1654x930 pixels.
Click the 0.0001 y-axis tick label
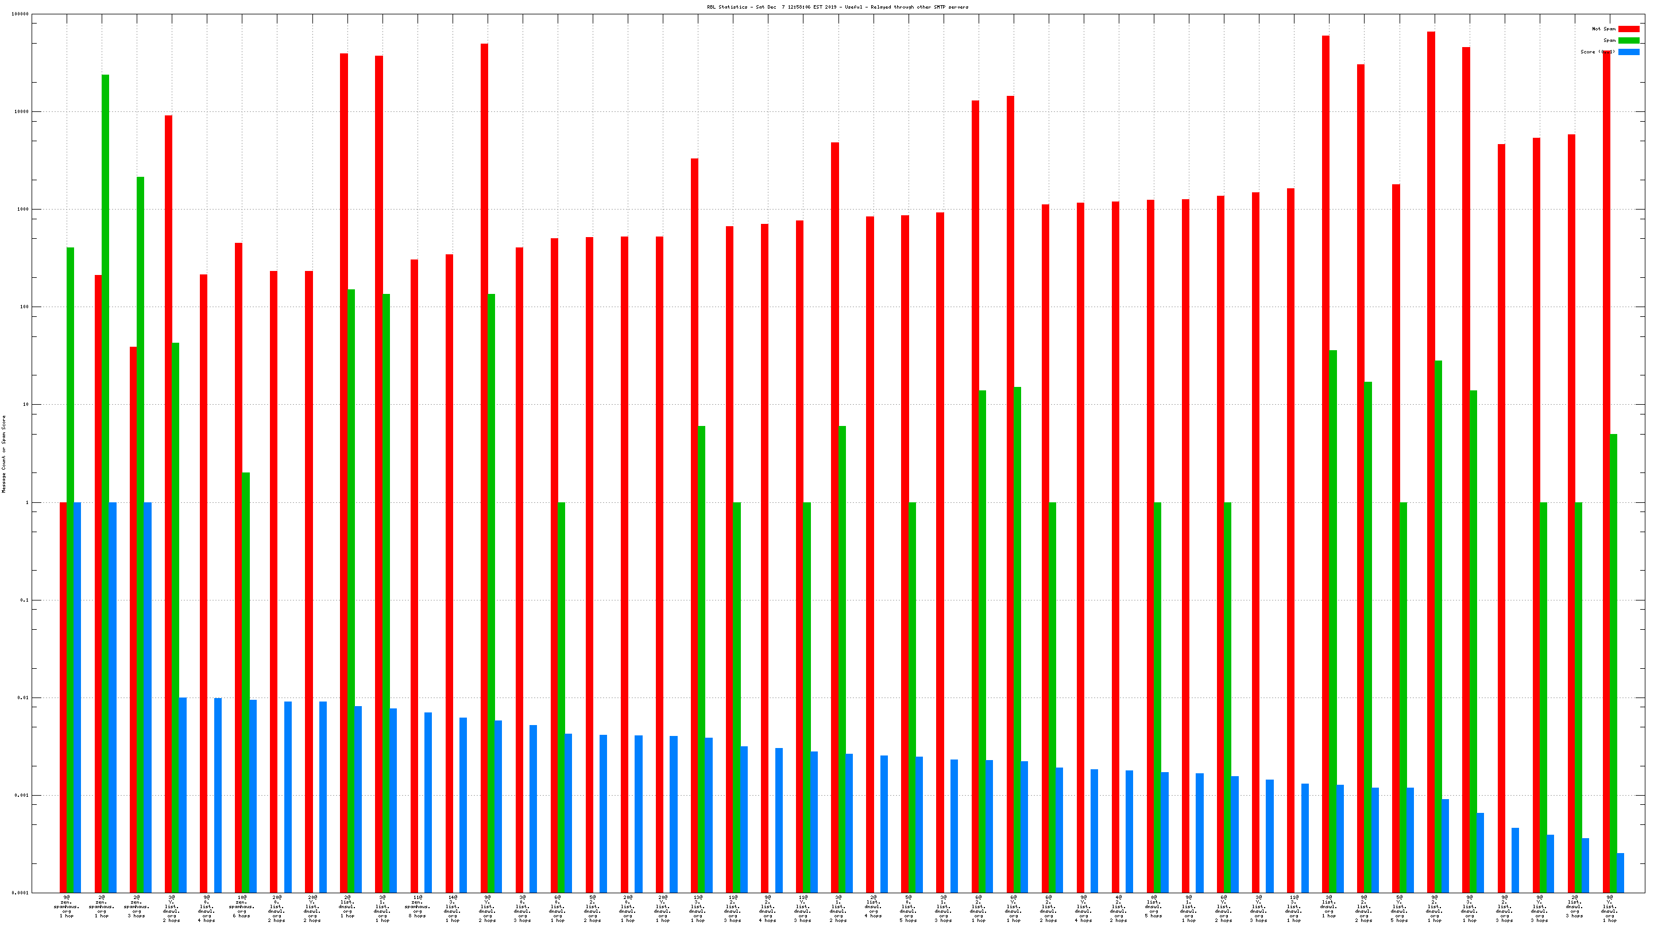[x=20, y=893]
